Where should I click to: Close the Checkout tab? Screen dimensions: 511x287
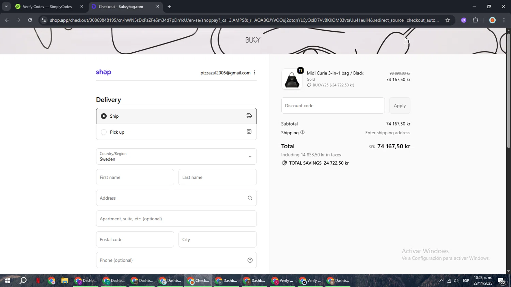tap(158, 6)
